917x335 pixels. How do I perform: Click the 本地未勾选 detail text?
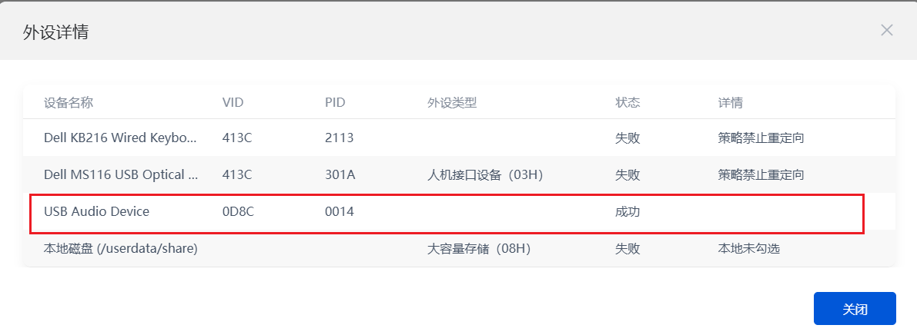click(x=748, y=248)
